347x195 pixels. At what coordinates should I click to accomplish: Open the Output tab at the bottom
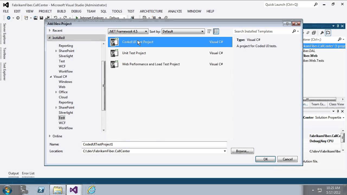pyautogui.click(x=14, y=173)
